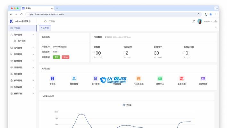The width and height of the screenshot is (227, 128).
Task: Open the Chrome three-dot menu
Action: tap(216, 14)
